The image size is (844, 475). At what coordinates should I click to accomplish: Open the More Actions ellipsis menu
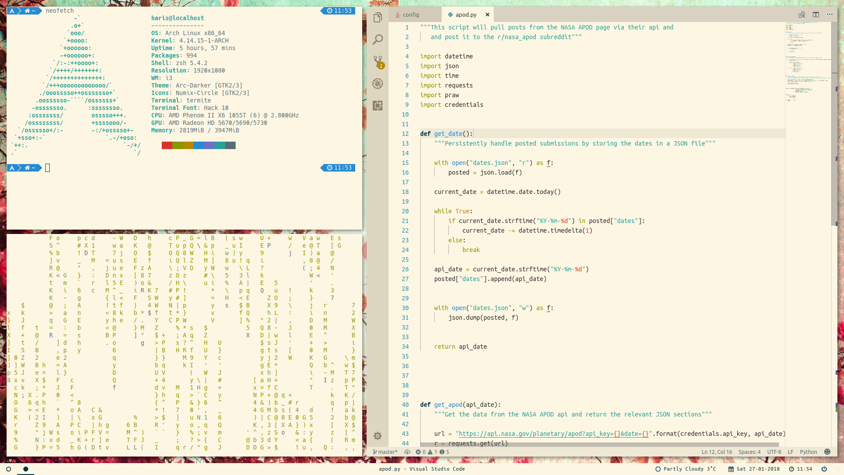829,15
